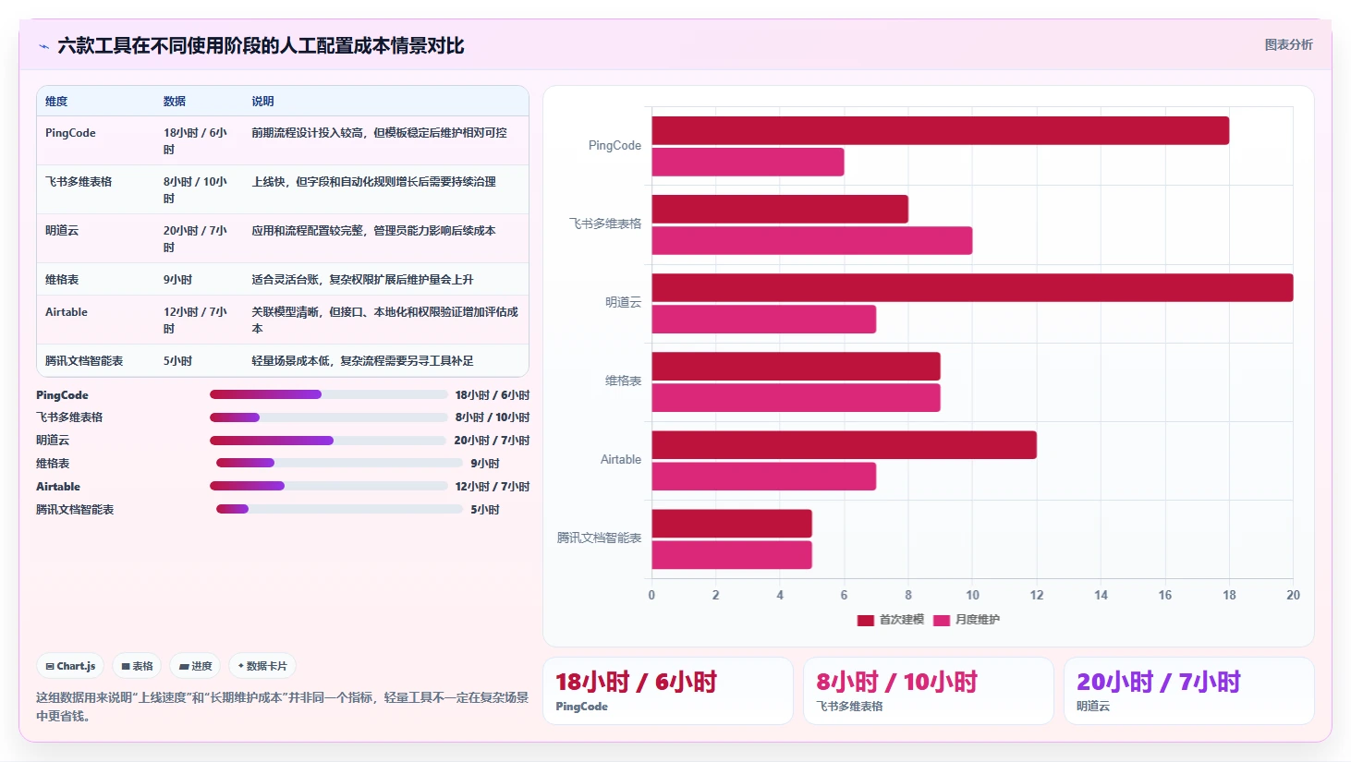Select the 腾讯文档智能表 table row name

[84, 361]
